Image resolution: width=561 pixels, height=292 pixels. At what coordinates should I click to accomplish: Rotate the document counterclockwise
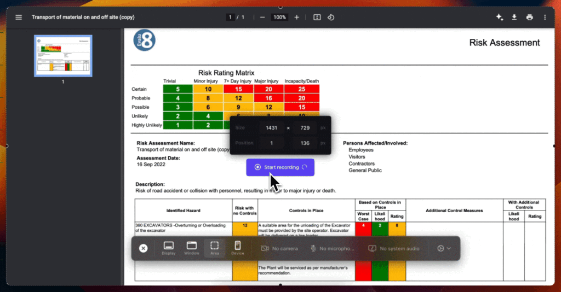click(x=331, y=17)
